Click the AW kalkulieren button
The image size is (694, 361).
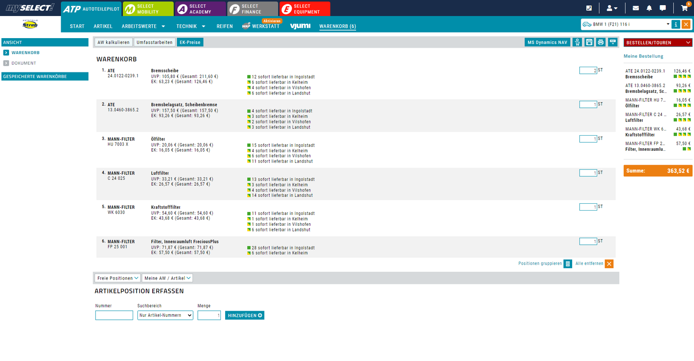coord(114,42)
